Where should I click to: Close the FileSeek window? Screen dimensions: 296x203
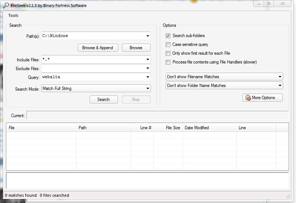[282, 4]
